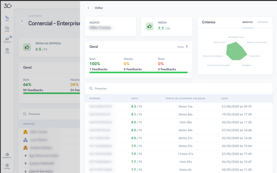Switch to the Insights tab
The image size is (277, 173).
pos(263,22)
